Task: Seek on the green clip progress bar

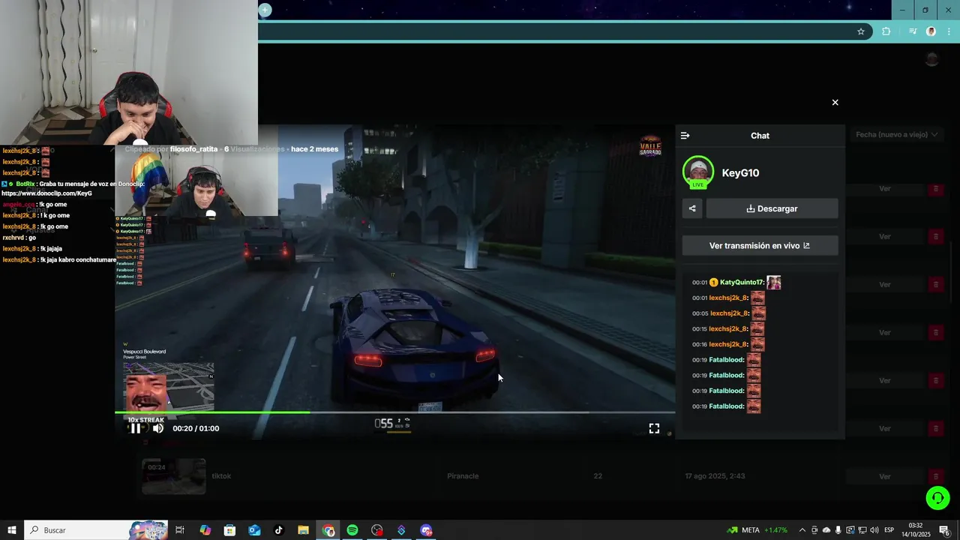Action: pyautogui.click(x=394, y=412)
